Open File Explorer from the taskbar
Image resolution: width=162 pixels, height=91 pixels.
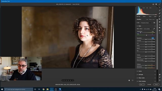pyautogui.click(x=48, y=89)
